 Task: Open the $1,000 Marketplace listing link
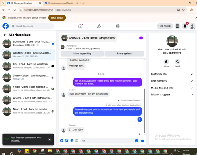coord(83,49)
